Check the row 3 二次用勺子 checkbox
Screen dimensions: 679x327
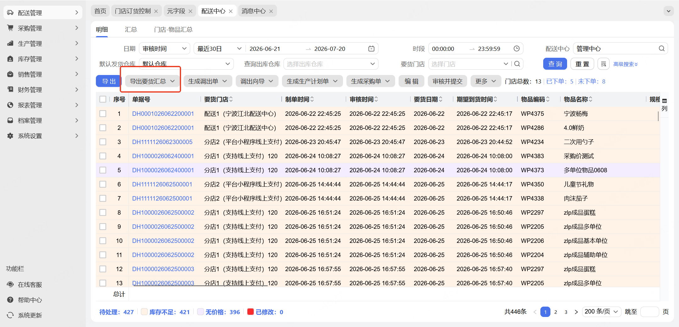coord(103,142)
